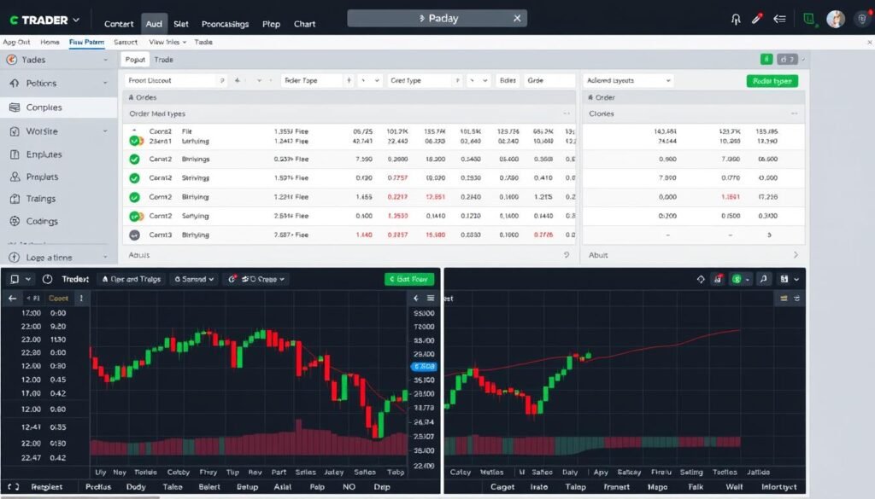Click the green action button above the left chart
875x499 pixels.
[x=408, y=278]
